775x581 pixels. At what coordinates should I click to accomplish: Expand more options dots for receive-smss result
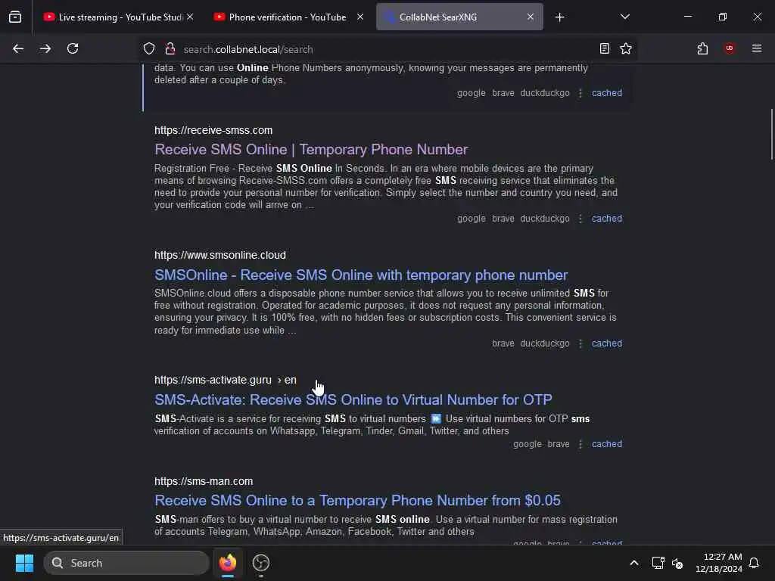pyautogui.click(x=580, y=219)
